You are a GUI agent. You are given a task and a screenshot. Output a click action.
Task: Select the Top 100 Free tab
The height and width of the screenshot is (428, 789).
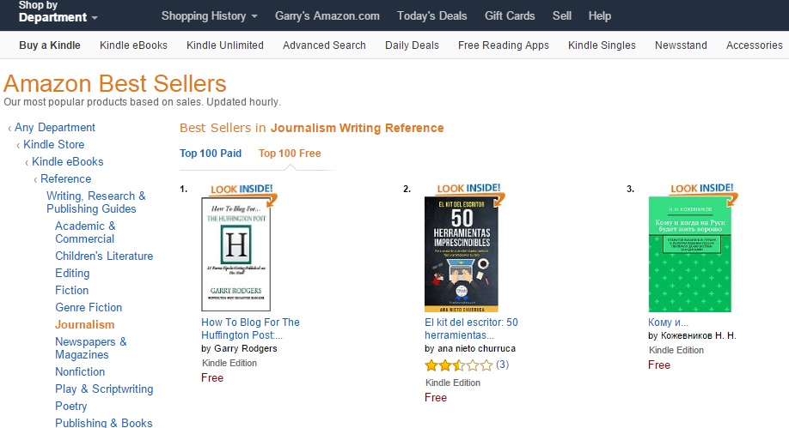[x=290, y=154]
